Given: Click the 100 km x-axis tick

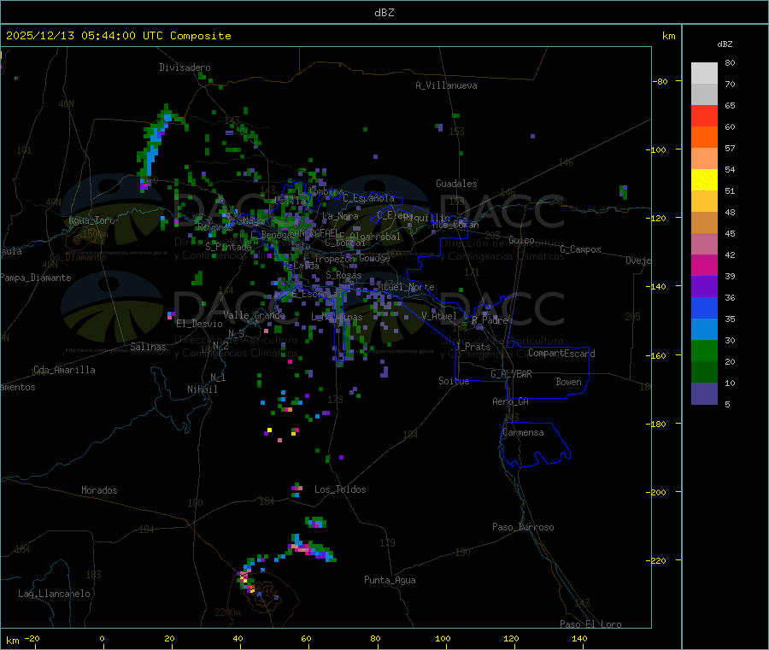Looking at the screenshot, I should click(x=443, y=638).
